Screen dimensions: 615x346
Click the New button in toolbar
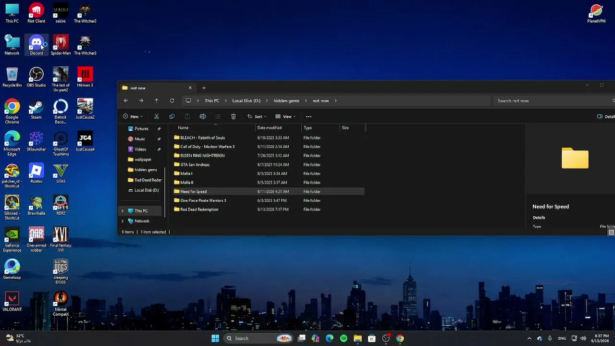click(x=133, y=116)
